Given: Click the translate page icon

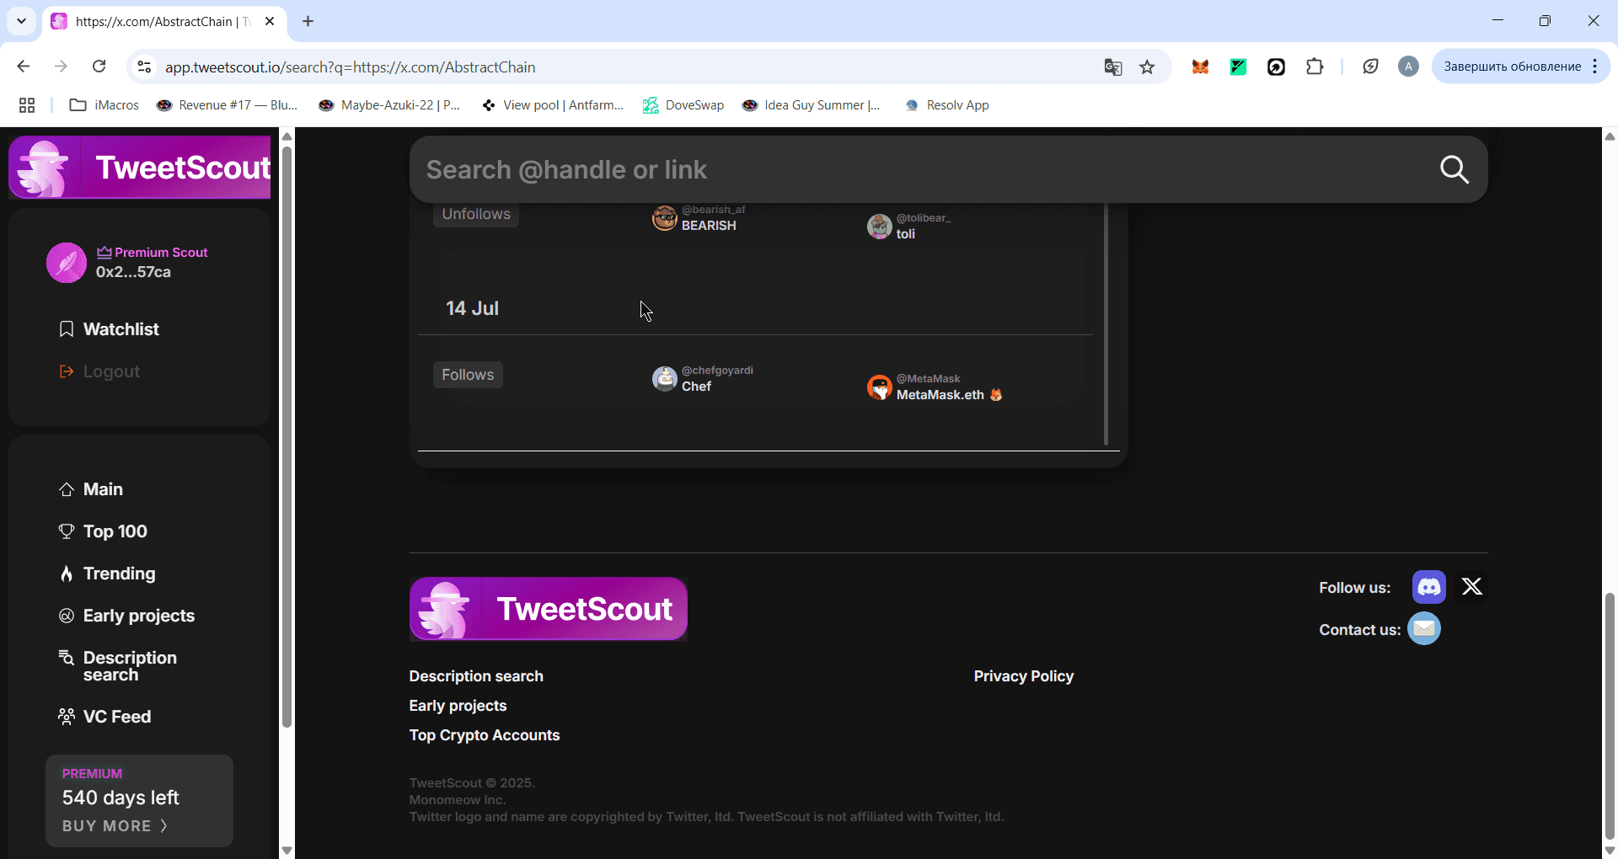Looking at the screenshot, I should pyautogui.click(x=1113, y=67).
